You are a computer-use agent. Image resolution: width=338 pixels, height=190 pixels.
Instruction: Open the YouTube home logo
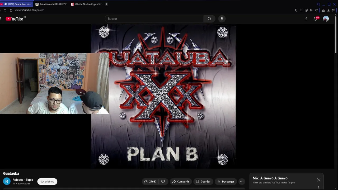(x=15, y=19)
